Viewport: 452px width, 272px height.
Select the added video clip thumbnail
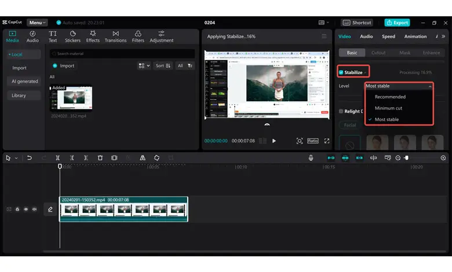pyautogui.click(x=71, y=98)
